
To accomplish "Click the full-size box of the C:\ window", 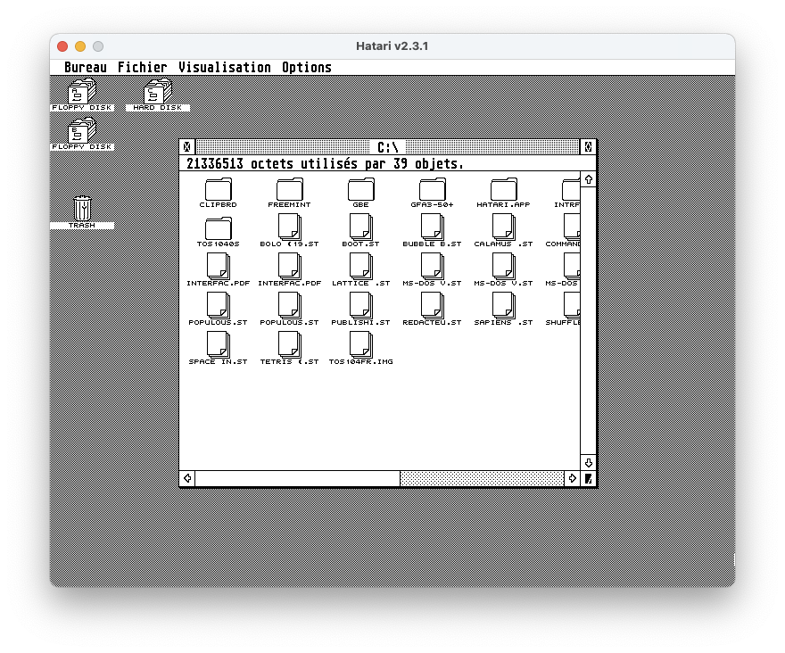I will [588, 147].
